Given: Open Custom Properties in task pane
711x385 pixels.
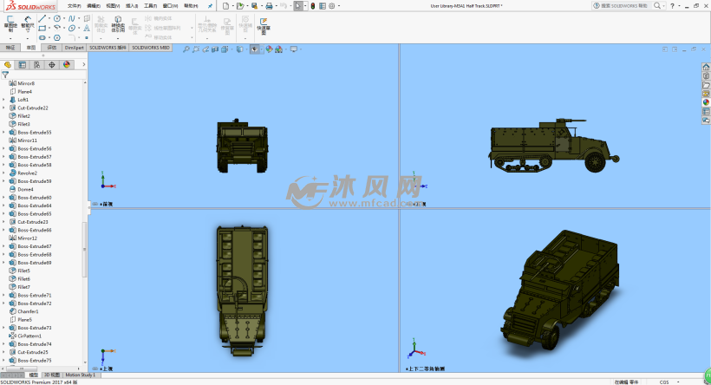Looking at the screenshot, I should [706, 112].
